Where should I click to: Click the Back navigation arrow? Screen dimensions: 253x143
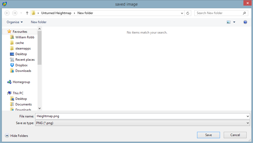7,13
